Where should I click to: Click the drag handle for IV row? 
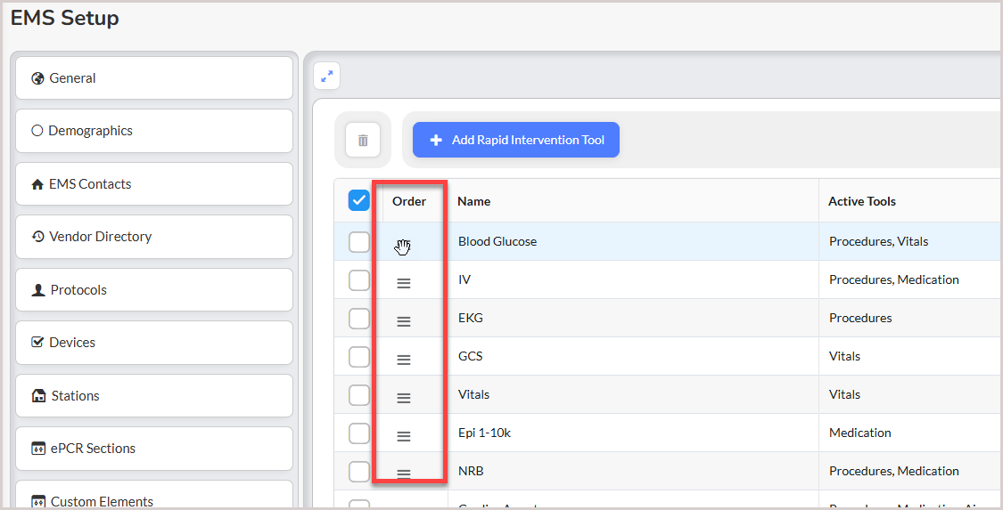point(404,283)
